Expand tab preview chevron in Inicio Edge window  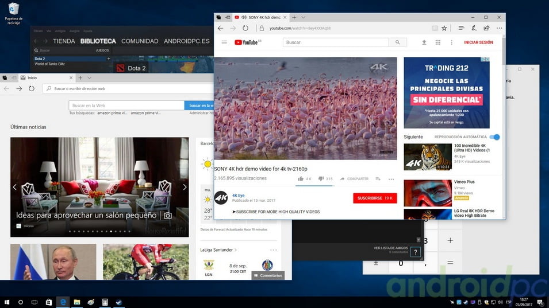(x=89, y=78)
